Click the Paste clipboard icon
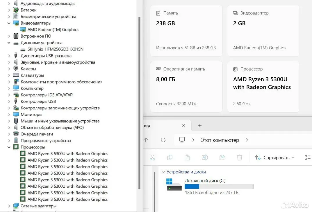 [x=187, y=157]
